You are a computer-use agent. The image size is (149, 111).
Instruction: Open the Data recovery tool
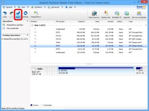click(94, 14)
